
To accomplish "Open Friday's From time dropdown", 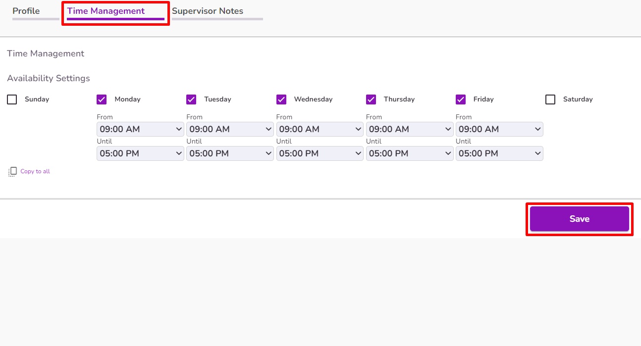I will tap(499, 129).
